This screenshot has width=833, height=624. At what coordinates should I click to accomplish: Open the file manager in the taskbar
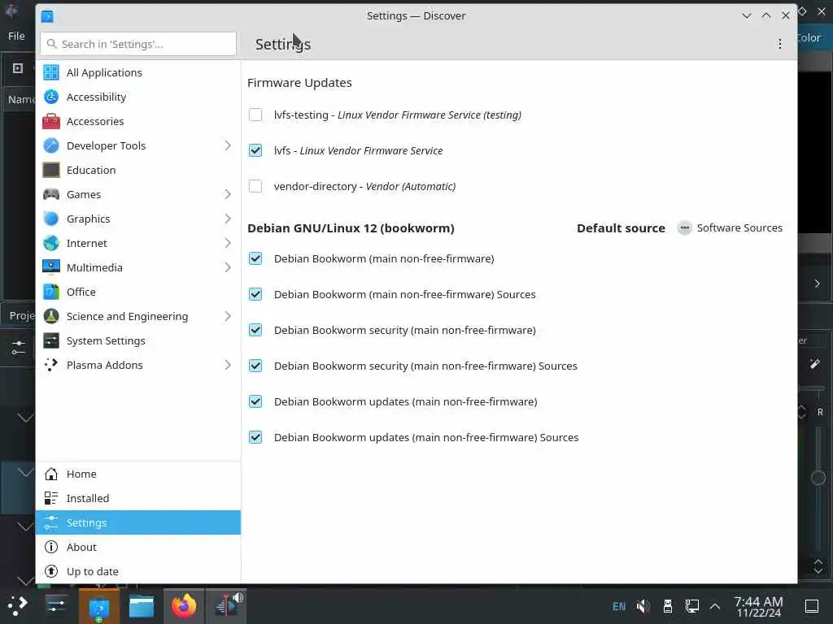pyautogui.click(x=142, y=606)
